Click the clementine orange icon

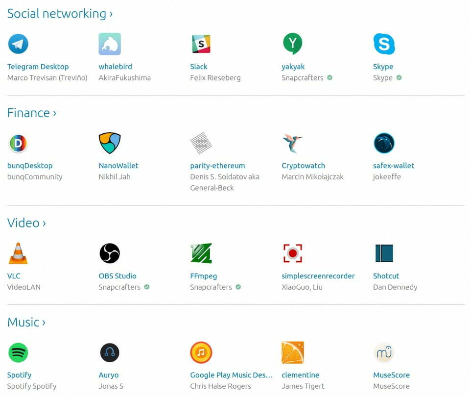(x=293, y=352)
